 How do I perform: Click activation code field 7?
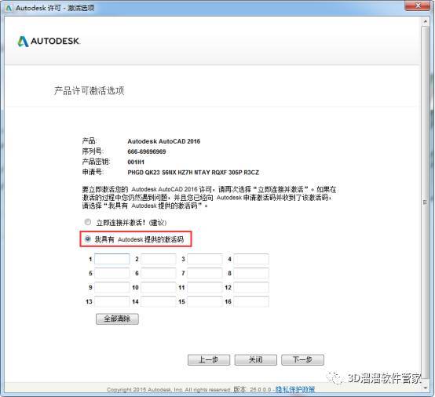pos(205,273)
